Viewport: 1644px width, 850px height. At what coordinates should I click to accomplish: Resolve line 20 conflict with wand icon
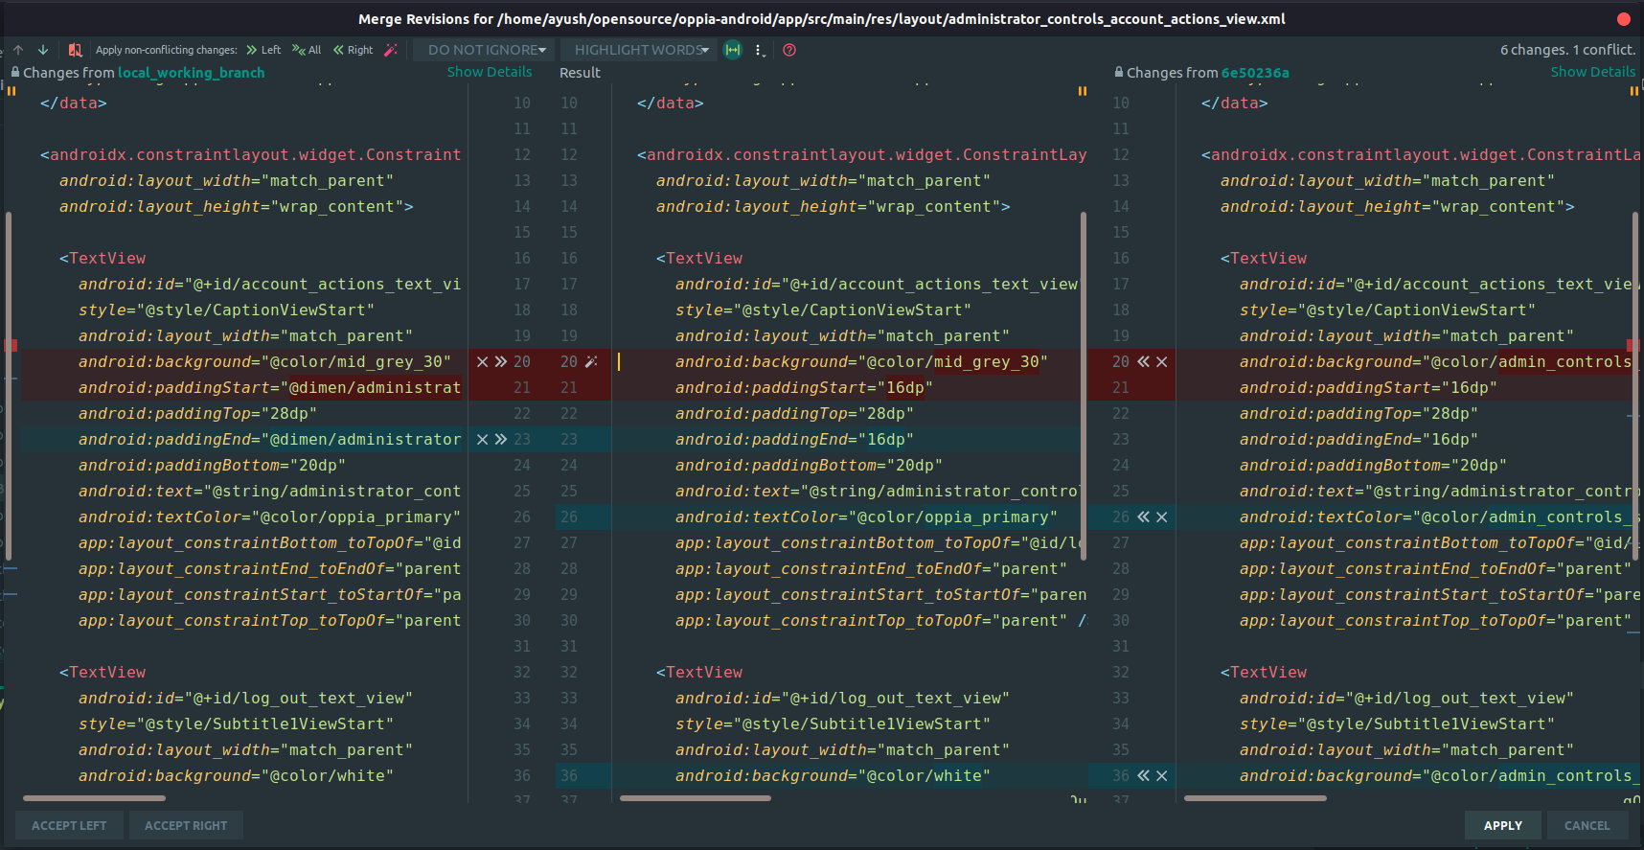click(591, 361)
